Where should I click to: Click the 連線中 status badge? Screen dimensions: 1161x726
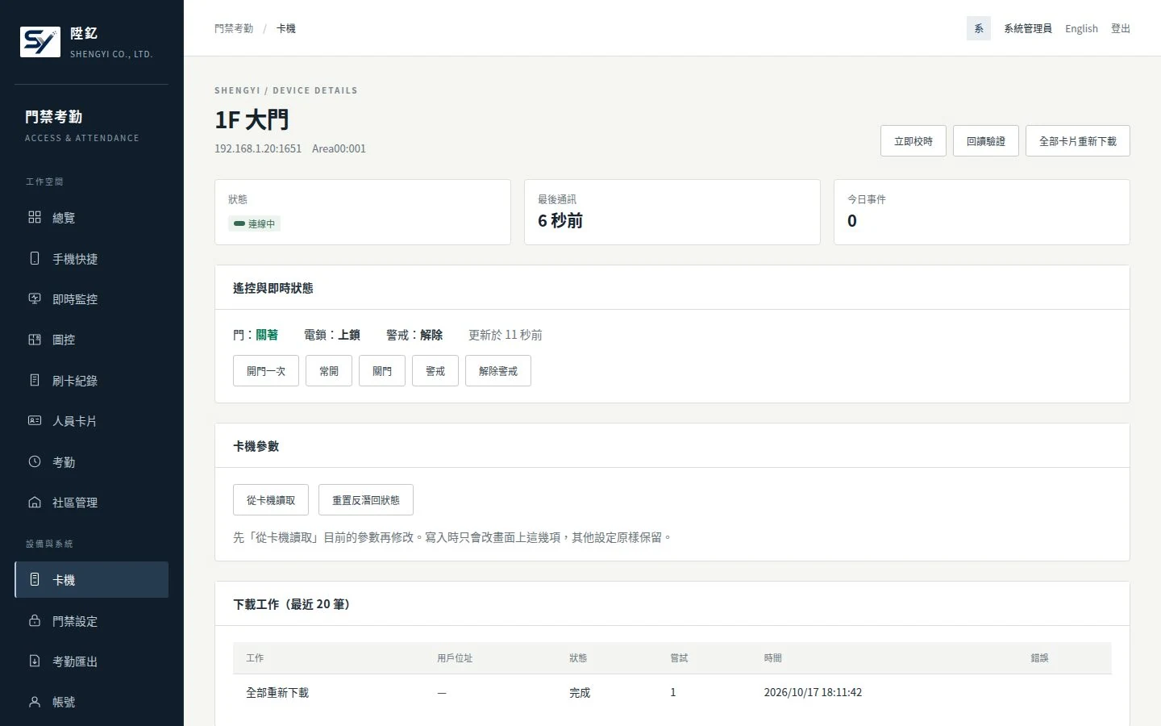click(255, 223)
